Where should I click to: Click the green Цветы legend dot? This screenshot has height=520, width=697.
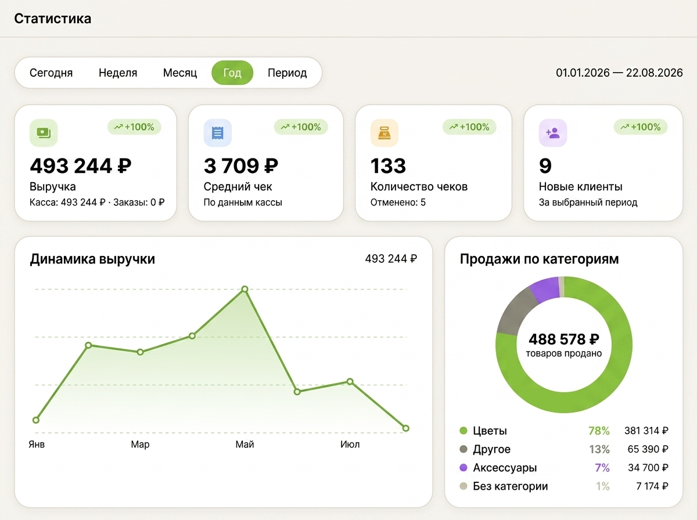[464, 431]
